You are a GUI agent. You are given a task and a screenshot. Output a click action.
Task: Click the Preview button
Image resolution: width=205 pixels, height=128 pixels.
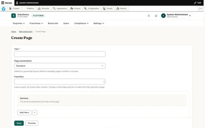point(32,123)
